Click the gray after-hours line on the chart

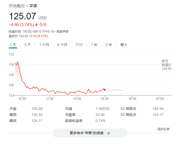pos(115,90)
